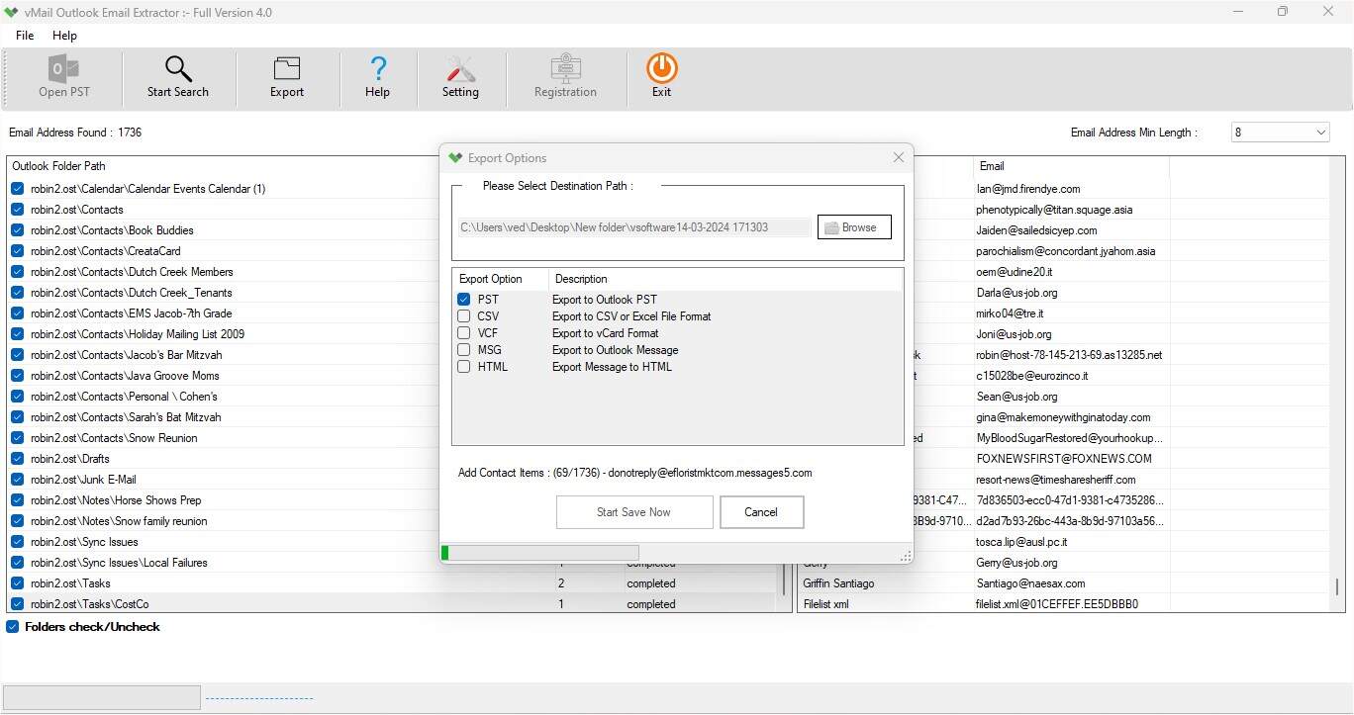Toggle the Folders check/Uncheck checkbox
This screenshot has width=1354, height=715.
(13, 627)
